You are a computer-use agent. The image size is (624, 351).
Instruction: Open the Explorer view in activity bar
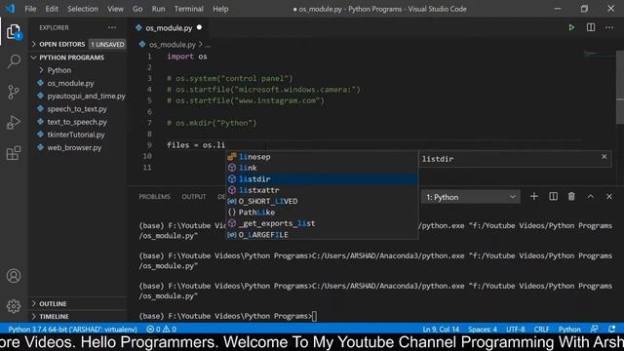pos(14,32)
